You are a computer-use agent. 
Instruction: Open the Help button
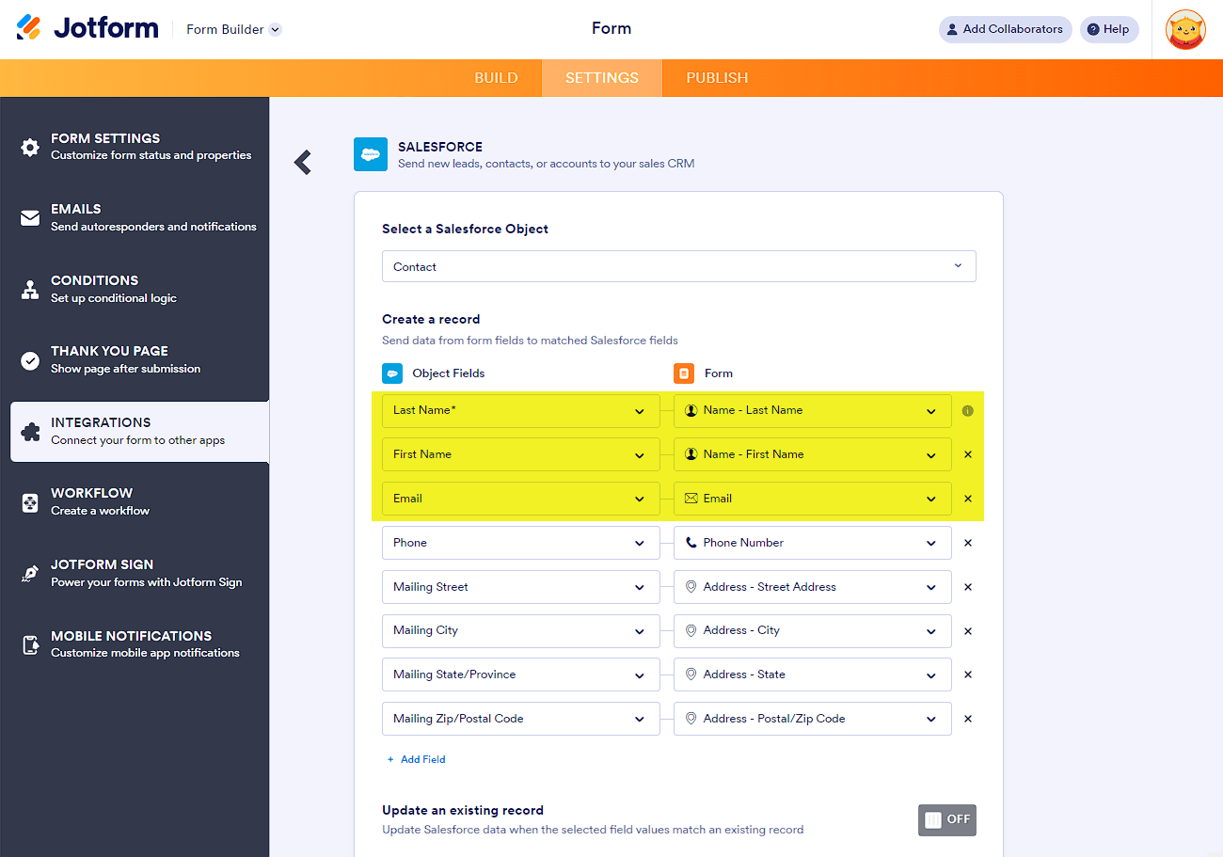1108,29
